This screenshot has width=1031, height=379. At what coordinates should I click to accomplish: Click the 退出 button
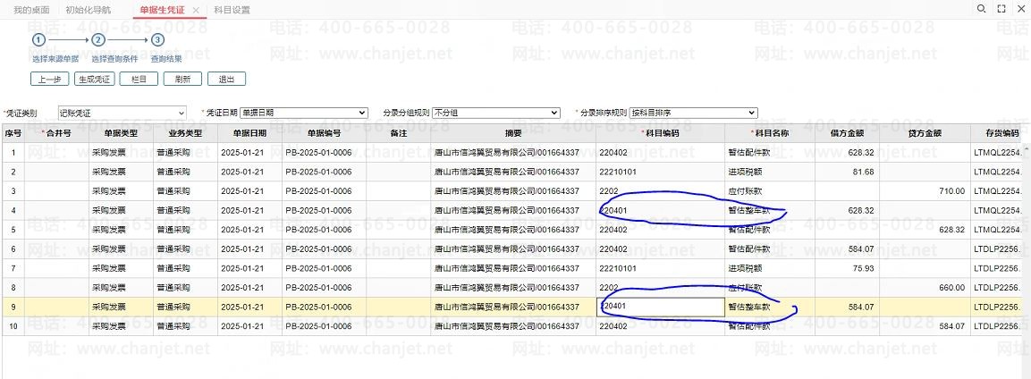226,79
